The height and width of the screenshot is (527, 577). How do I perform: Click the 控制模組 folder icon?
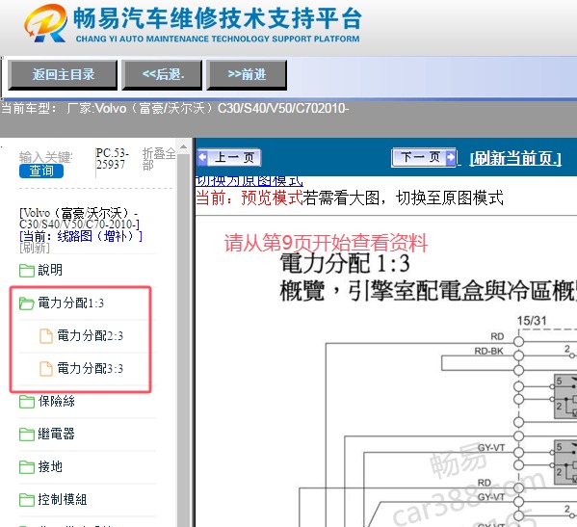27,500
